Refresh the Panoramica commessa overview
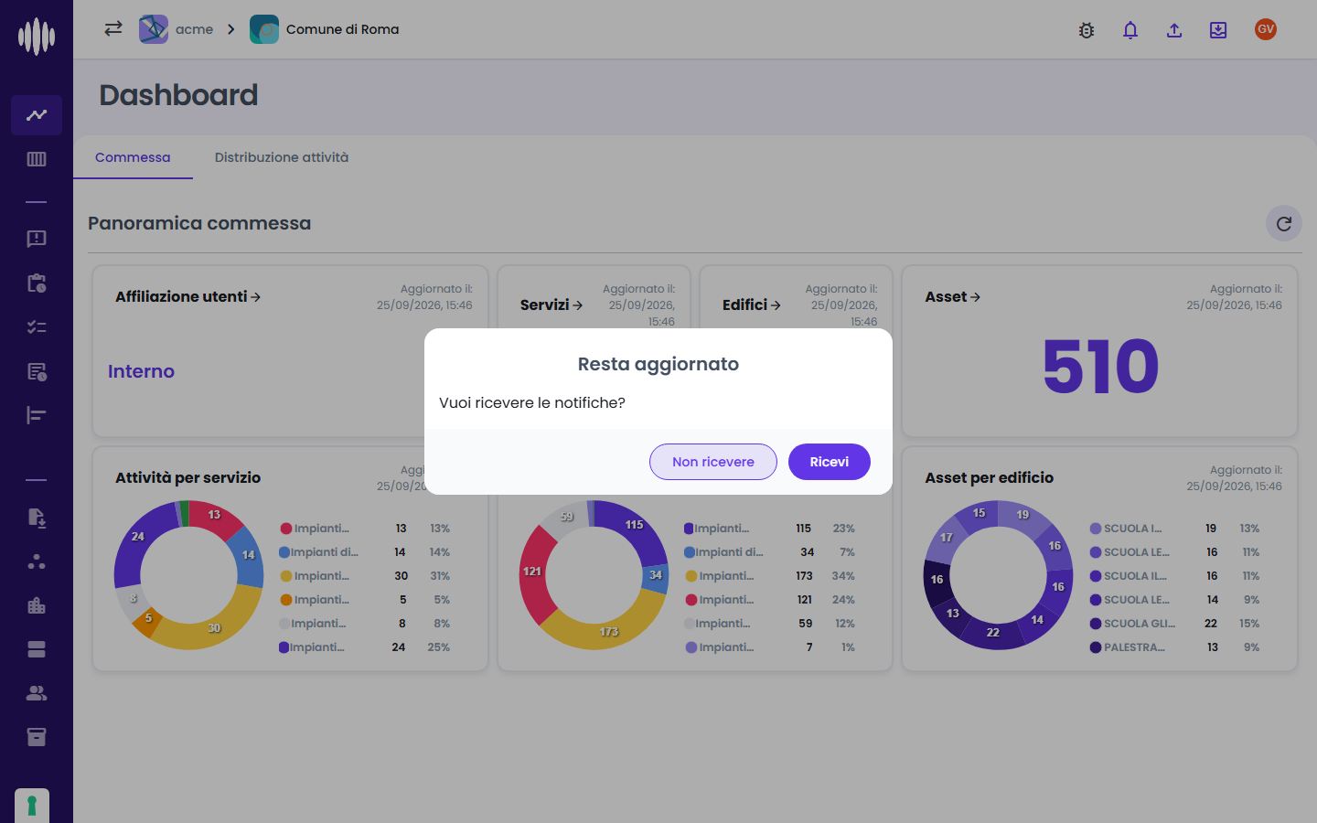Image resolution: width=1317 pixels, height=823 pixels. click(1284, 223)
